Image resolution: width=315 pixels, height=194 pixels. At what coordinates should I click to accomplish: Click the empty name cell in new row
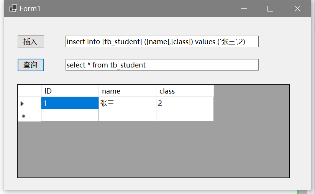[127, 115]
